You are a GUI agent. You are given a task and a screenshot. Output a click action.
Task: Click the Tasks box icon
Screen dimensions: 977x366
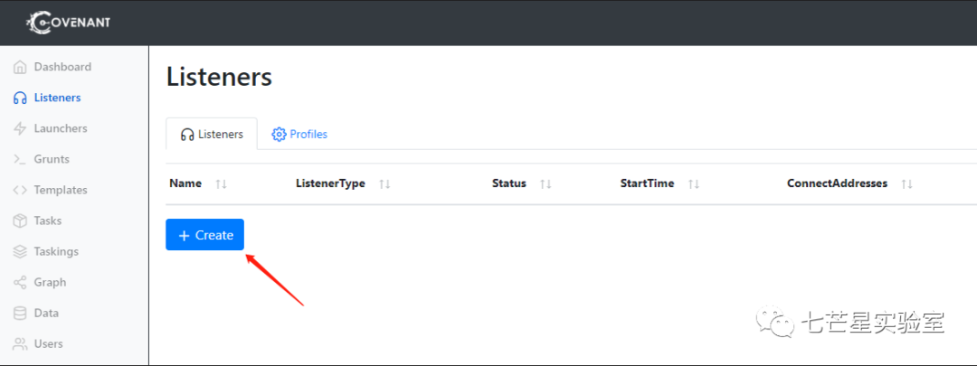(x=20, y=221)
